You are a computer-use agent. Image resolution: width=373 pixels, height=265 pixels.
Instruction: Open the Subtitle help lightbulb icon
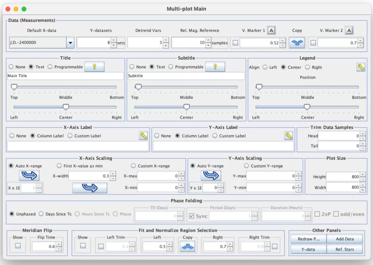[x=215, y=67]
